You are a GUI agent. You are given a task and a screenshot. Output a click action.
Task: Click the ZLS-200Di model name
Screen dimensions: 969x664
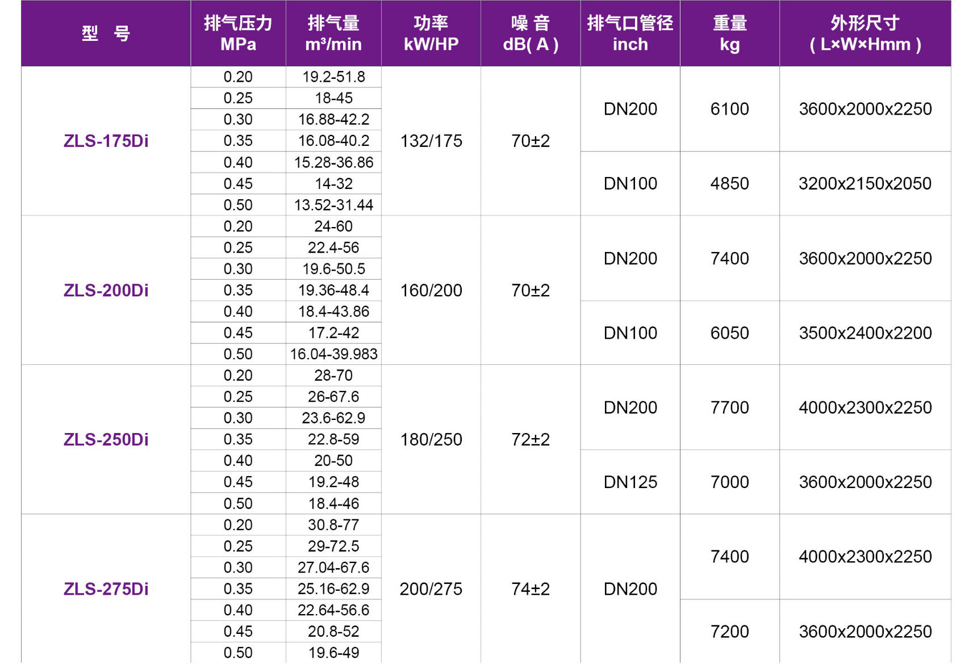(106, 290)
